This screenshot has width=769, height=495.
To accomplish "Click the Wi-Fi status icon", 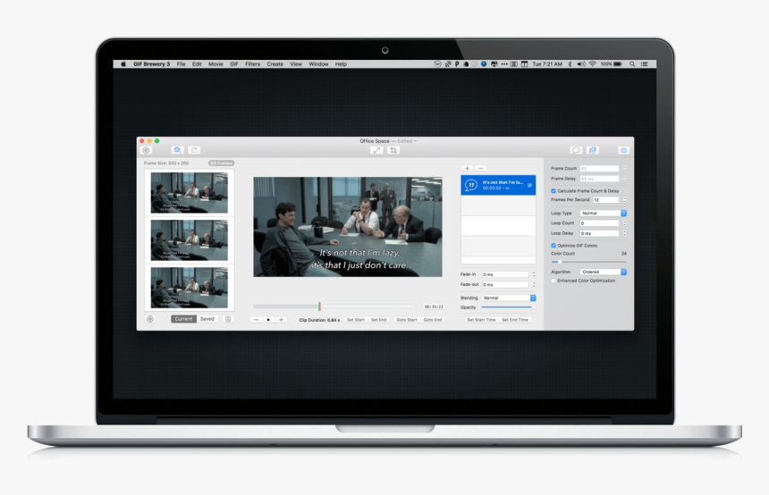I will coord(593,64).
